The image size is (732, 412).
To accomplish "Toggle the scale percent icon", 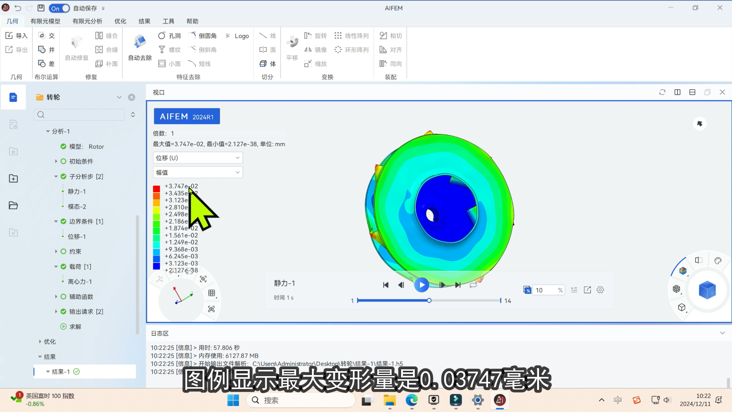I will point(527,290).
